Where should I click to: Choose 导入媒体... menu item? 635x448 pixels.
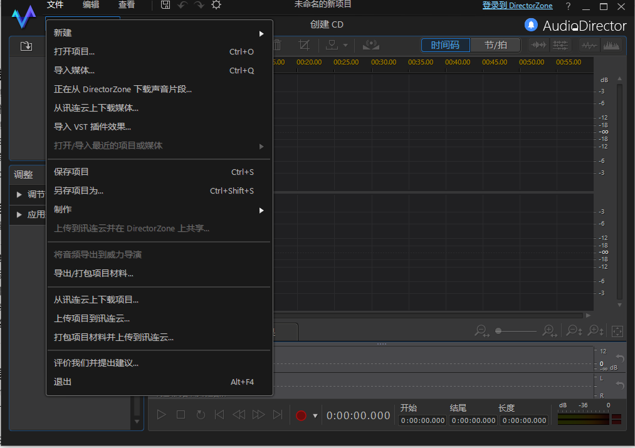pyautogui.click(x=160, y=70)
